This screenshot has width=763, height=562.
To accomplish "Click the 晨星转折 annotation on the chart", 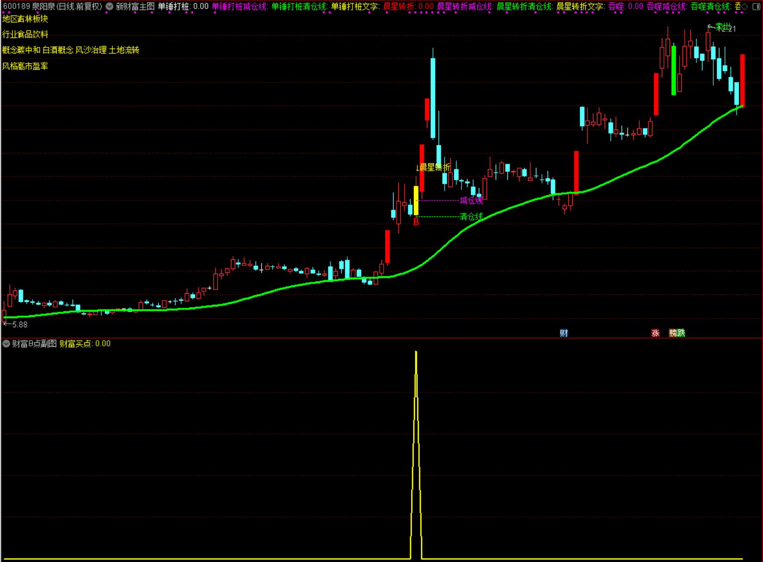I will pyautogui.click(x=433, y=167).
